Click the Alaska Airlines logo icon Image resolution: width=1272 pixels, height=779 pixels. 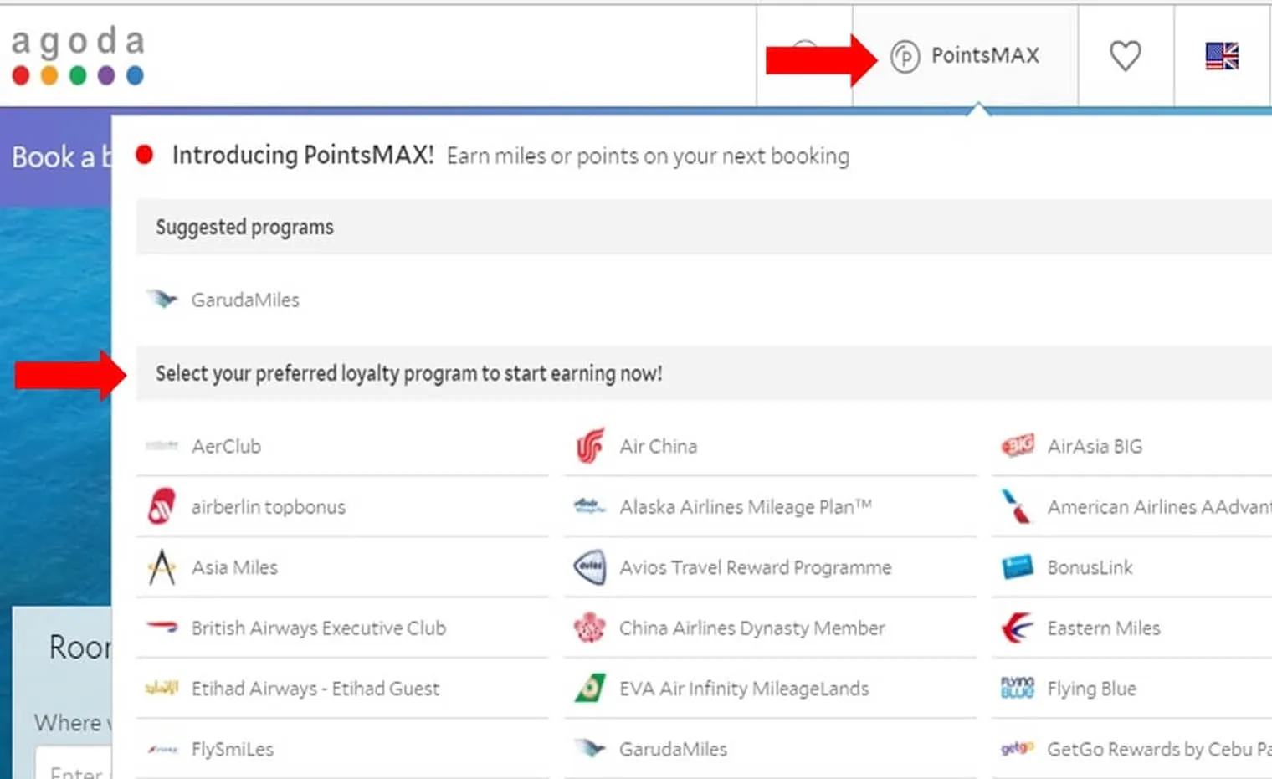coord(590,505)
